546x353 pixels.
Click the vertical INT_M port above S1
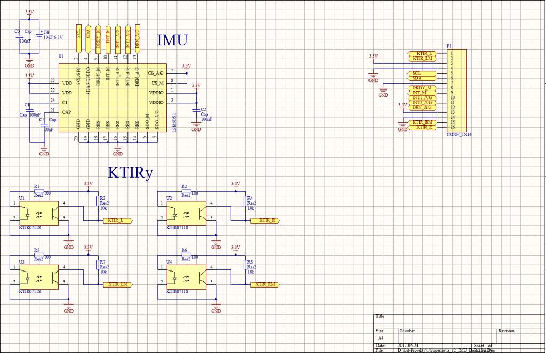pos(108,38)
